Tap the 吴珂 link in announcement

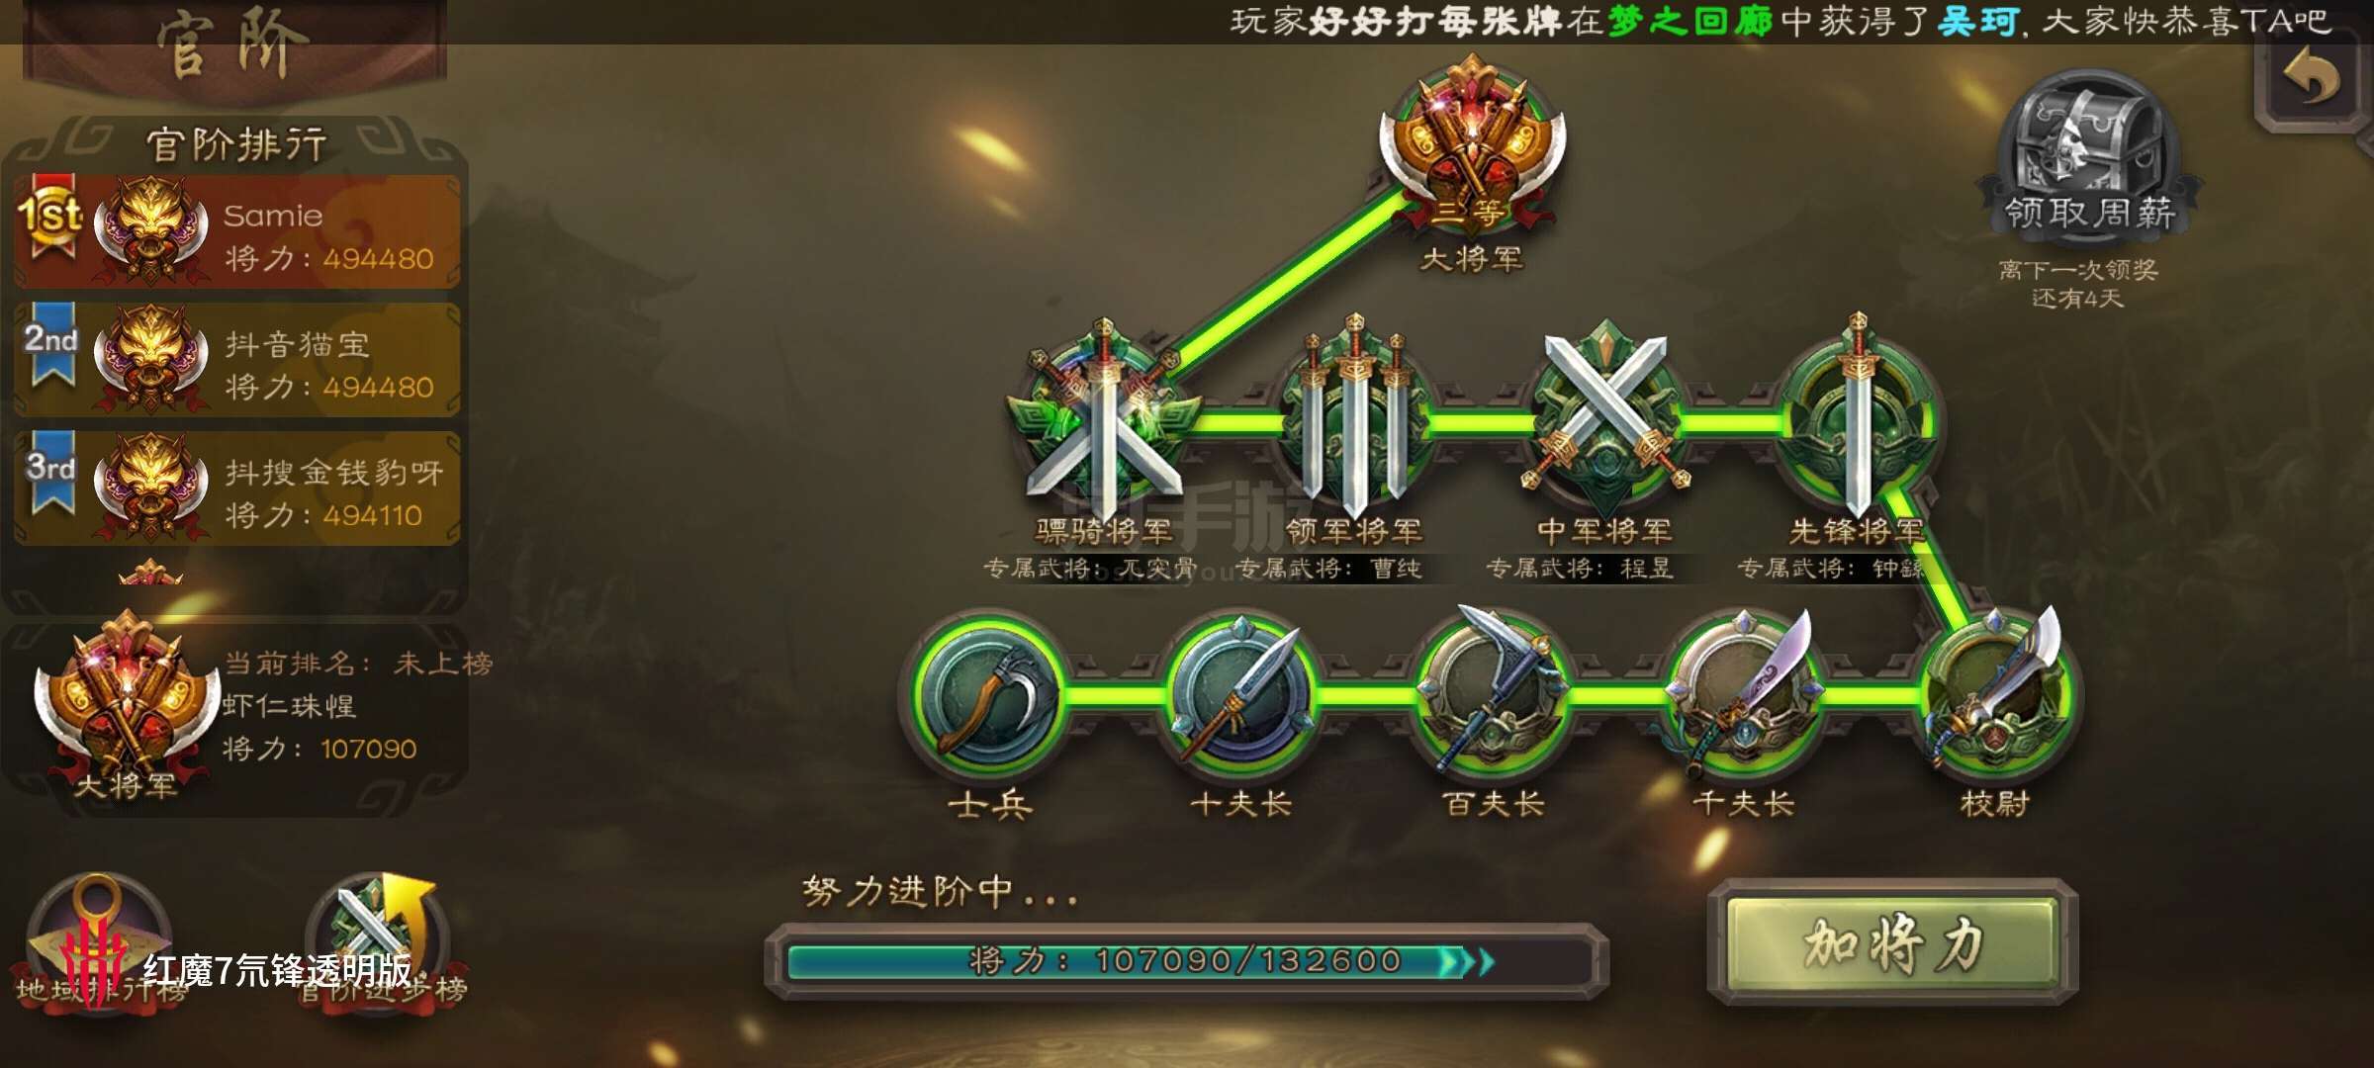tap(1977, 20)
